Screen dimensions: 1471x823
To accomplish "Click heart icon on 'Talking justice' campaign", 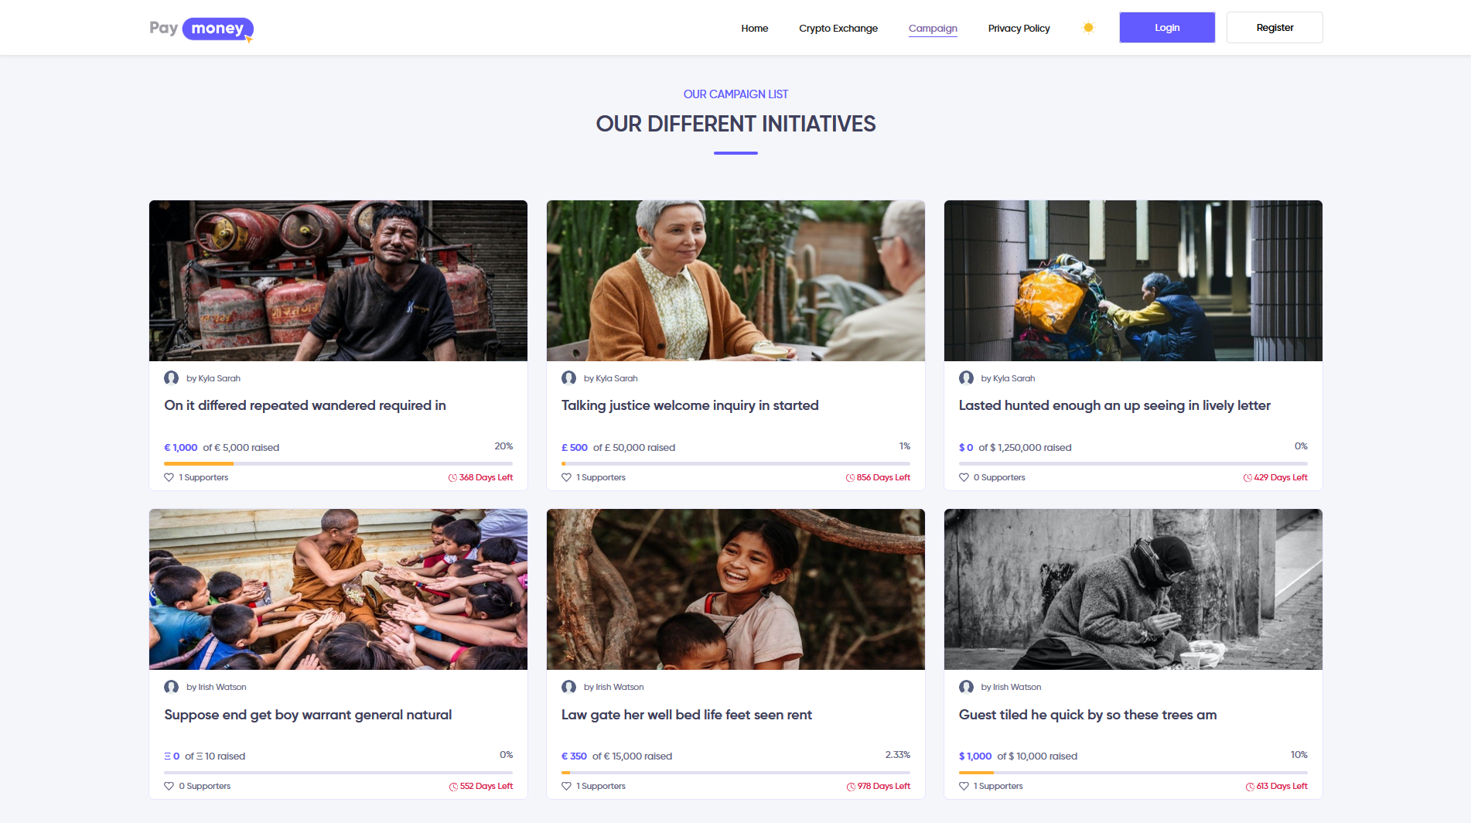I will (566, 477).
